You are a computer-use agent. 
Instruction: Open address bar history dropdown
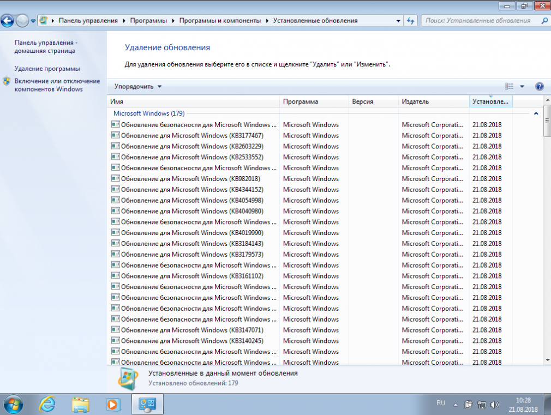tap(398, 21)
